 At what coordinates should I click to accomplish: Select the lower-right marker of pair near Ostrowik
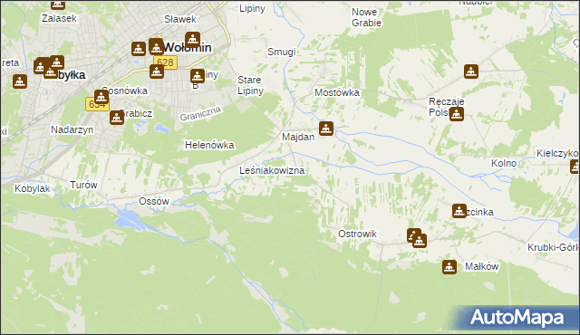point(420,241)
